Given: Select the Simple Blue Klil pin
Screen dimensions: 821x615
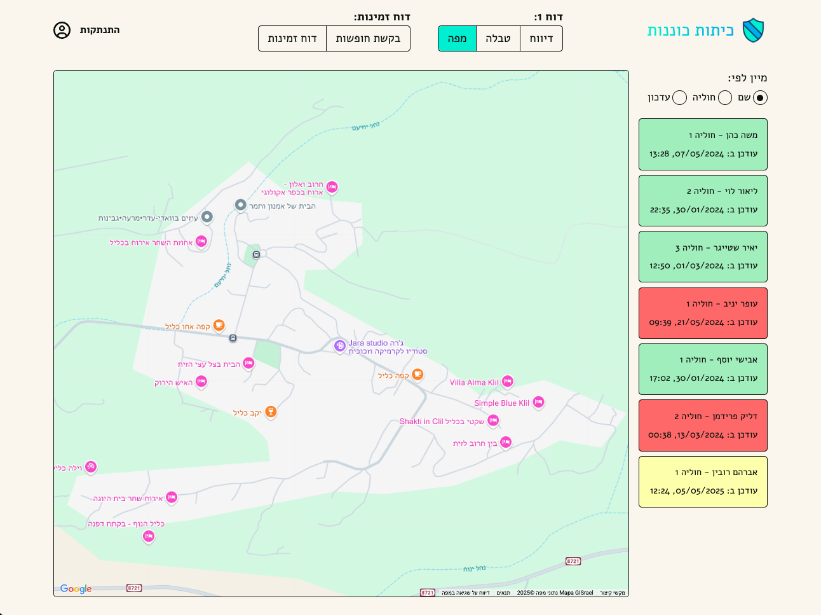Looking at the screenshot, I should pos(538,402).
